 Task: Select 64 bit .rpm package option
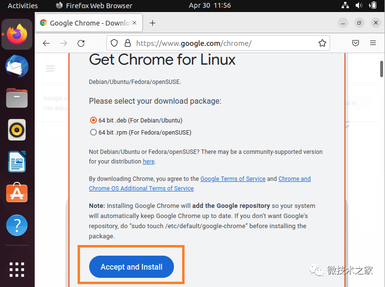pos(93,132)
